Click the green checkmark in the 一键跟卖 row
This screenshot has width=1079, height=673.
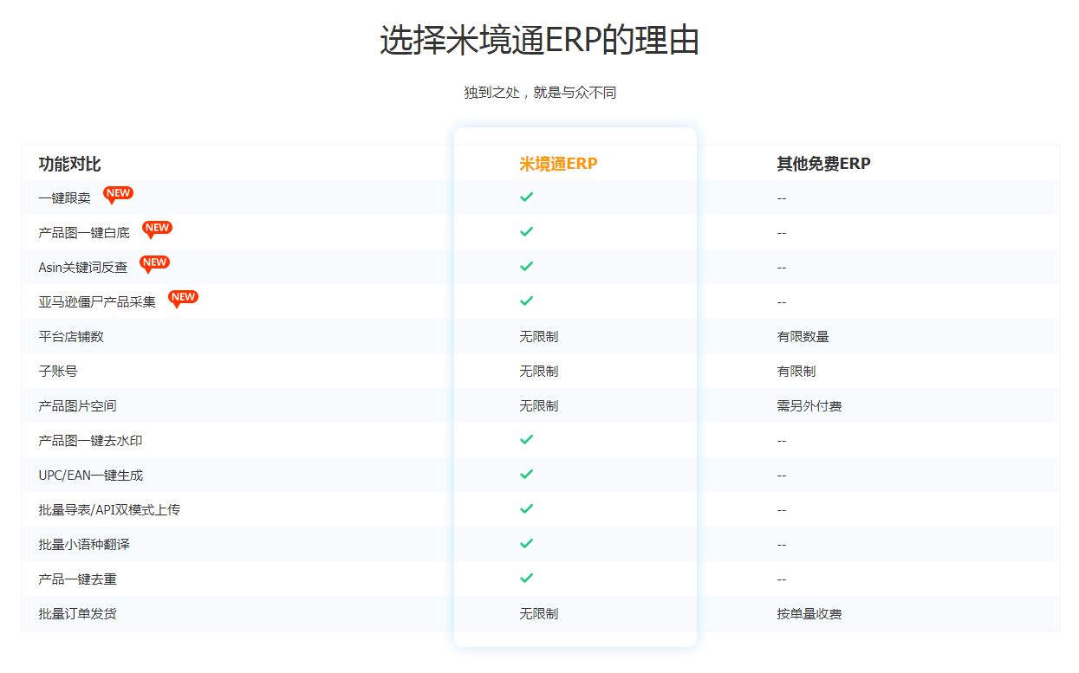click(526, 197)
